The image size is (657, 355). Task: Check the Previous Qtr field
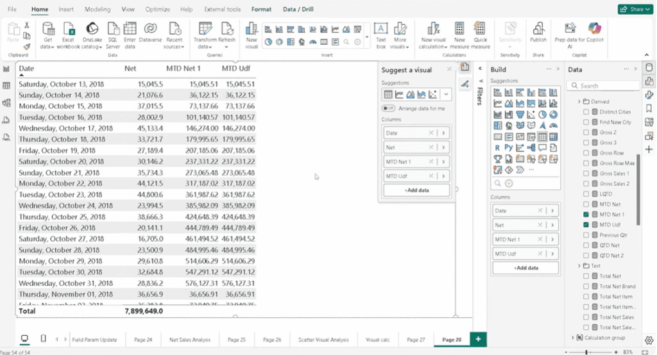point(586,235)
